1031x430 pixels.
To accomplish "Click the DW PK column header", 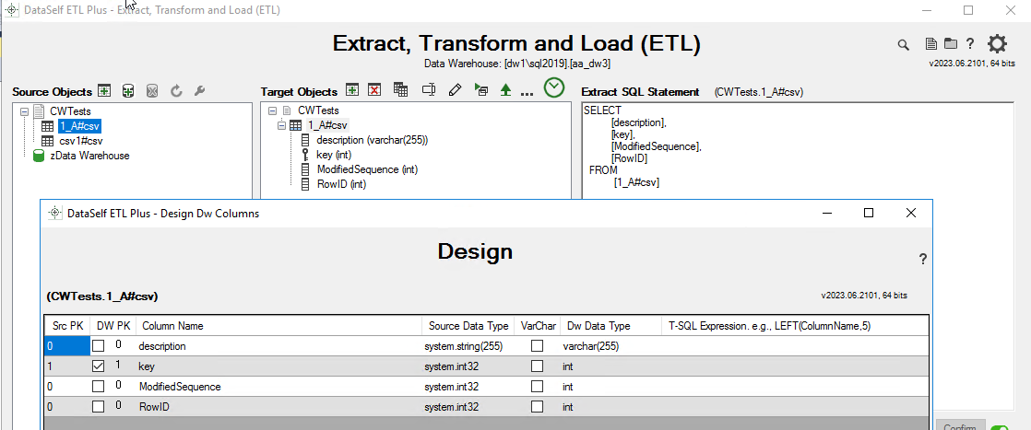I will coord(113,326).
